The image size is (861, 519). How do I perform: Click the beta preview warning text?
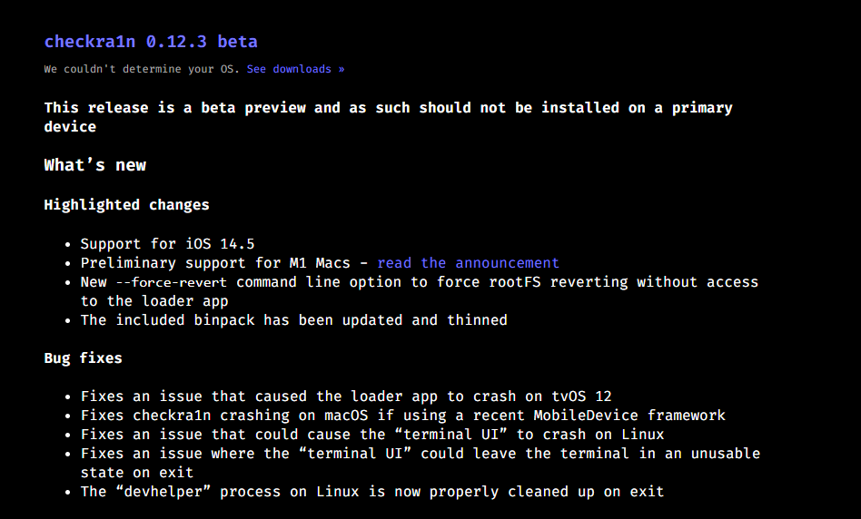[x=388, y=108]
